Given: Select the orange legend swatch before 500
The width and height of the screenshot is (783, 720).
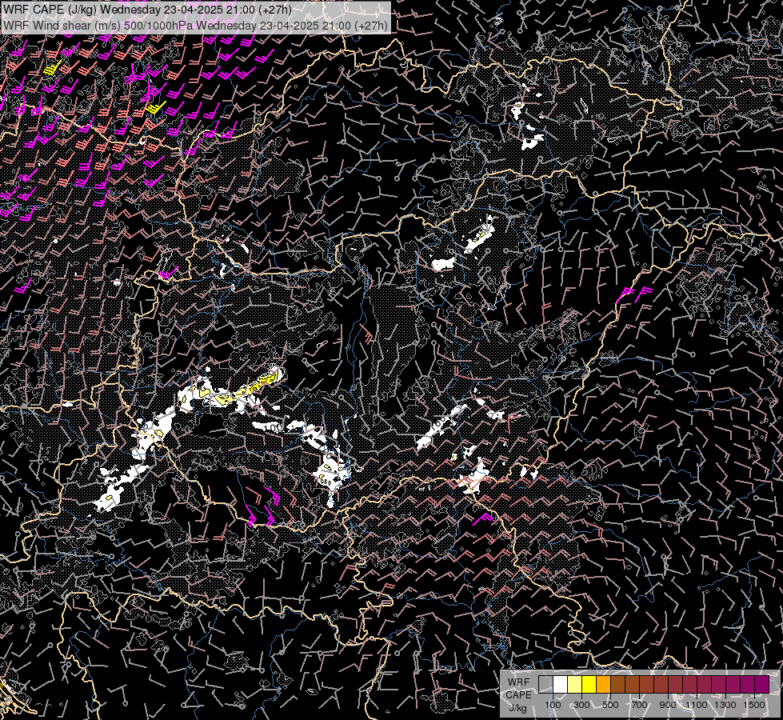Looking at the screenshot, I should pos(603,684).
